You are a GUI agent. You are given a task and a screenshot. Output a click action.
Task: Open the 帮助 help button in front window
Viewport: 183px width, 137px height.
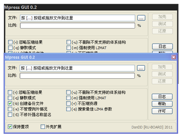(x=162, y=104)
